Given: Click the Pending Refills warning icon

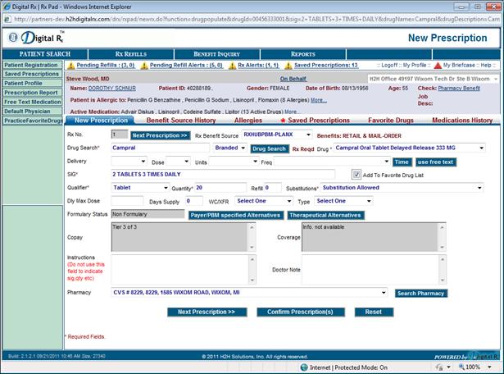Looking at the screenshot, I should 70,65.
